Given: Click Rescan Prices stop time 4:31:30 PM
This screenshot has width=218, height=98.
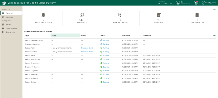Looking at the screenshot, I should point(151,56).
